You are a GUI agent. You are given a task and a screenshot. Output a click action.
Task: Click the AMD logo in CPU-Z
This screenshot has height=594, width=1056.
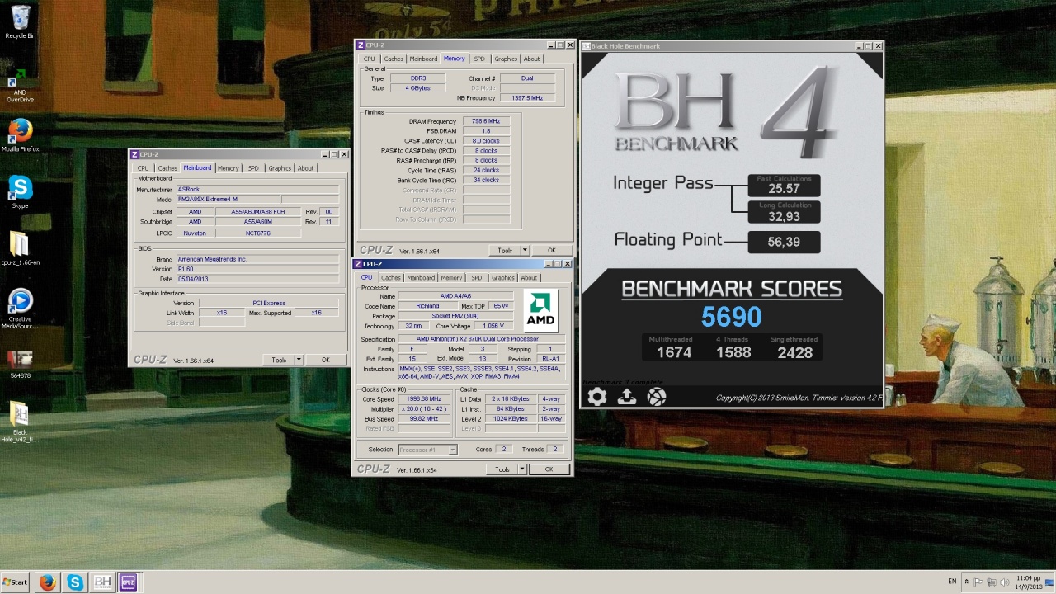541,311
